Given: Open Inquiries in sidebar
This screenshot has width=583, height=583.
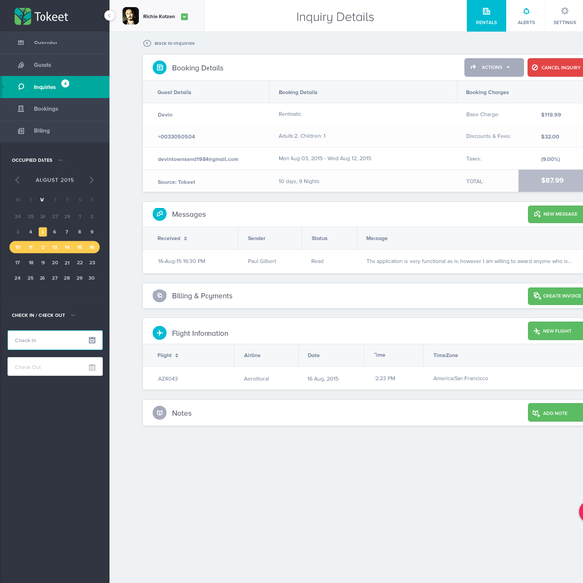Looking at the screenshot, I should [x=54, y=87].
